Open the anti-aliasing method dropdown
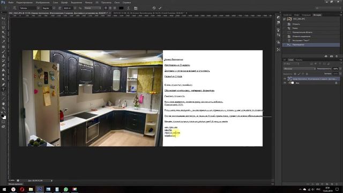 click(92, 8)
